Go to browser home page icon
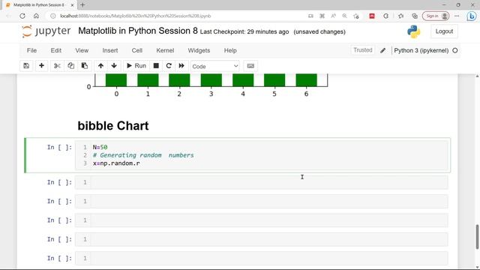 36,16
